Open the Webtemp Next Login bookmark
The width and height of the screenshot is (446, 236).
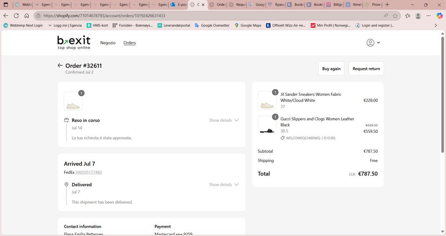point(23,25)
